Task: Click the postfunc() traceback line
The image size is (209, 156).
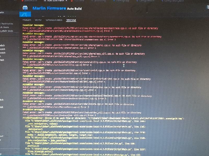Action: 33,146
